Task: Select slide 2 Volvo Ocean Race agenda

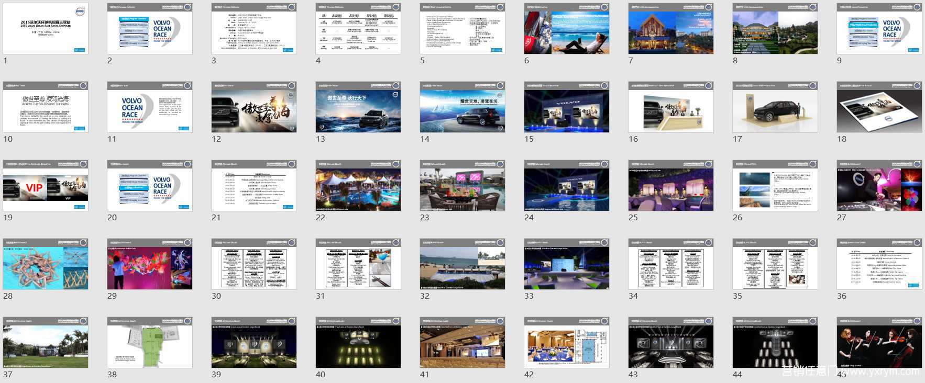Action: 150,28
